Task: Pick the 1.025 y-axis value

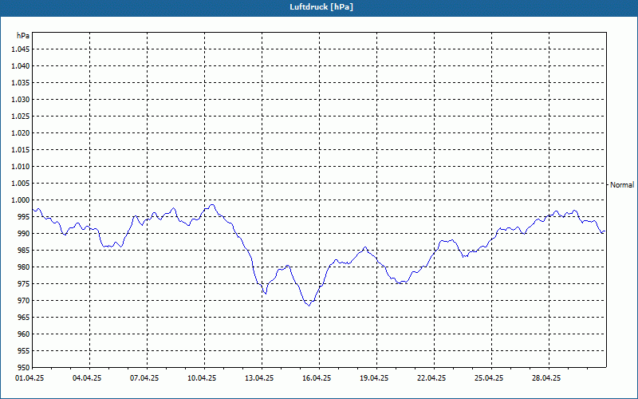Action: (x=21, y=116)
